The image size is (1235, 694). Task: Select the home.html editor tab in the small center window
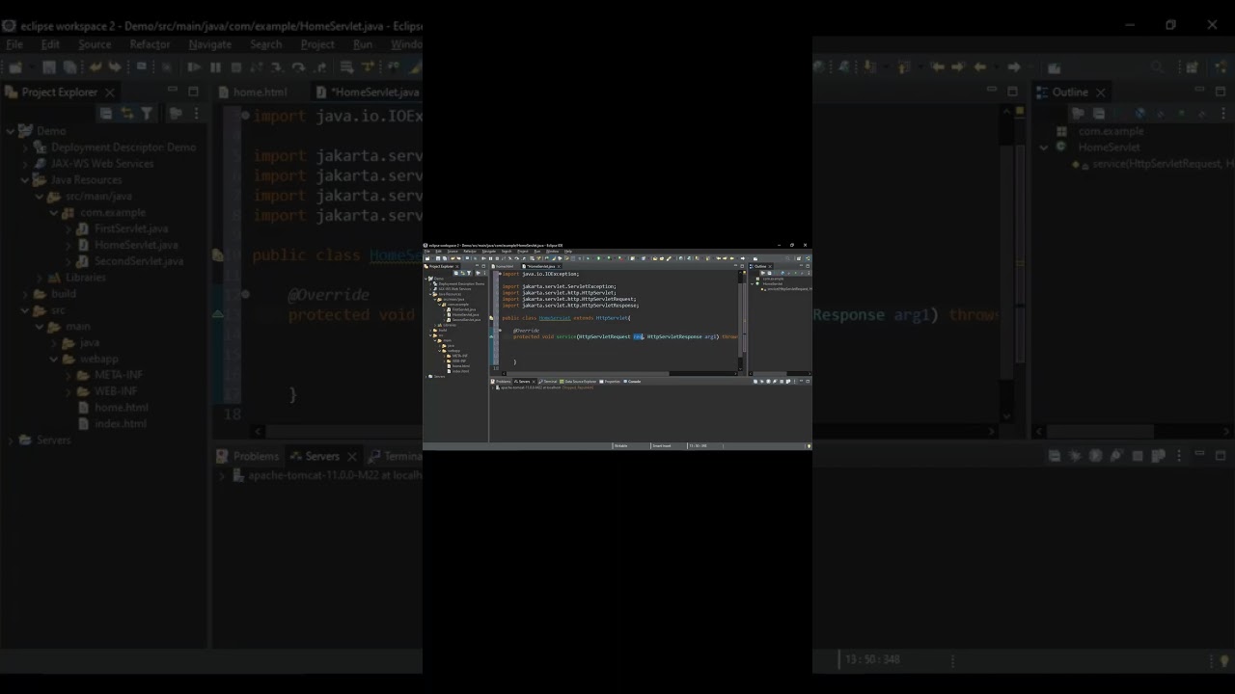click(503, 266)
